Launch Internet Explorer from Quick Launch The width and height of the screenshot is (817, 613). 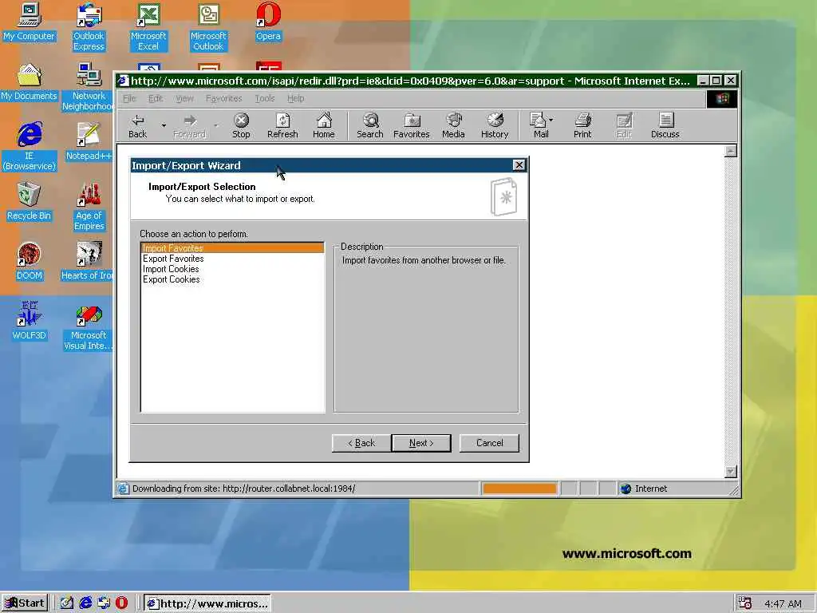[x=85, y=603]
